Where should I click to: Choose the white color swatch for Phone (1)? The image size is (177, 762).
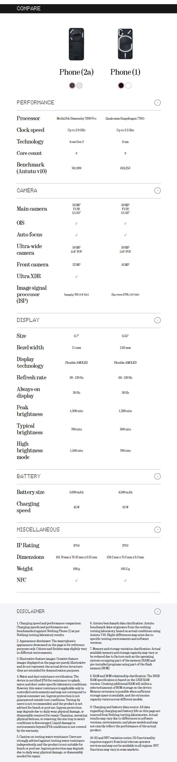[128, 85]
